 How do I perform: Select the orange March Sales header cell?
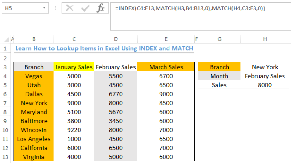coord(166,67)
